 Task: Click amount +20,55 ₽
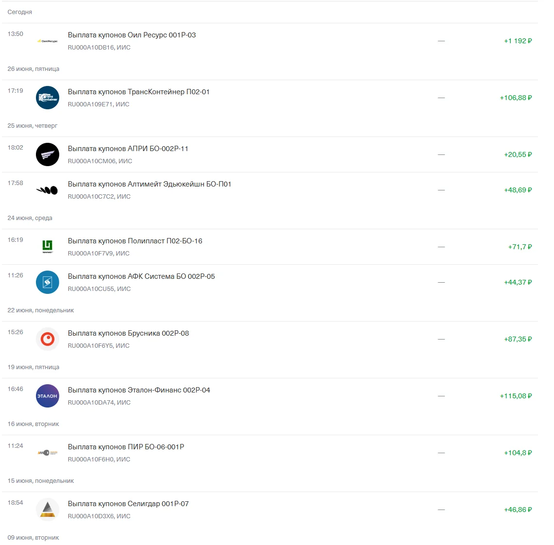tap(518, 154)
